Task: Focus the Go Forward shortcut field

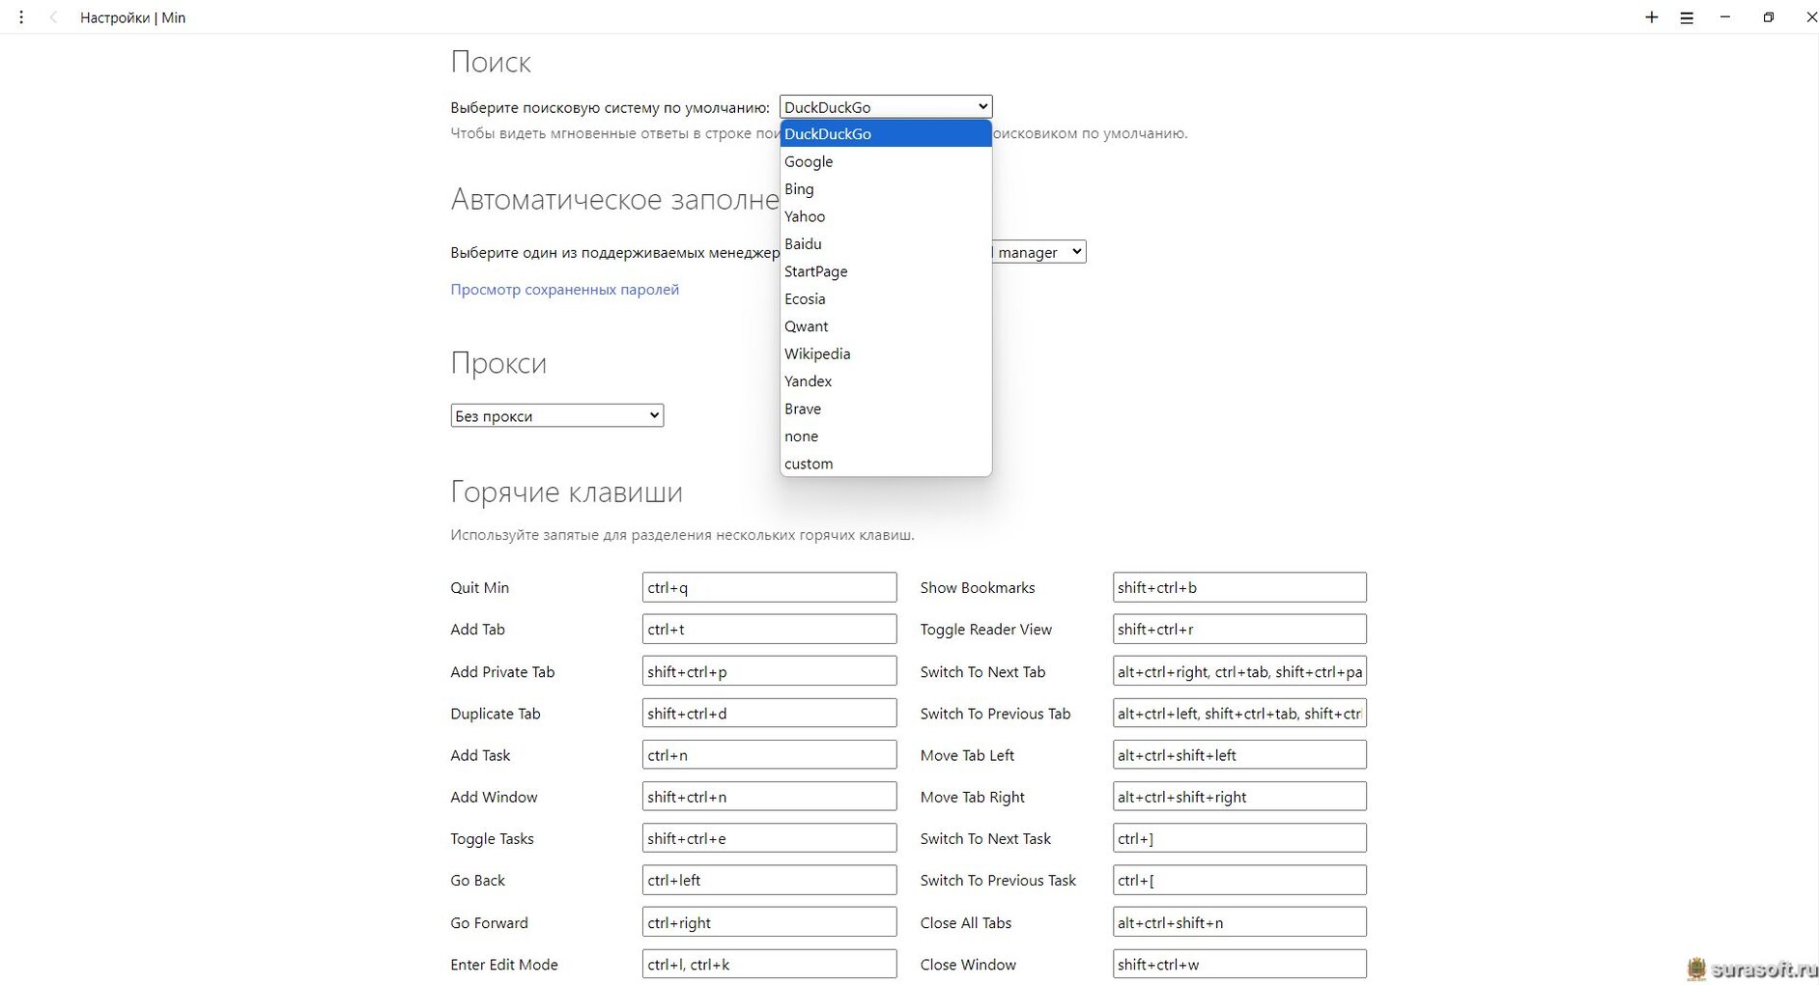Action: (769, 922)
